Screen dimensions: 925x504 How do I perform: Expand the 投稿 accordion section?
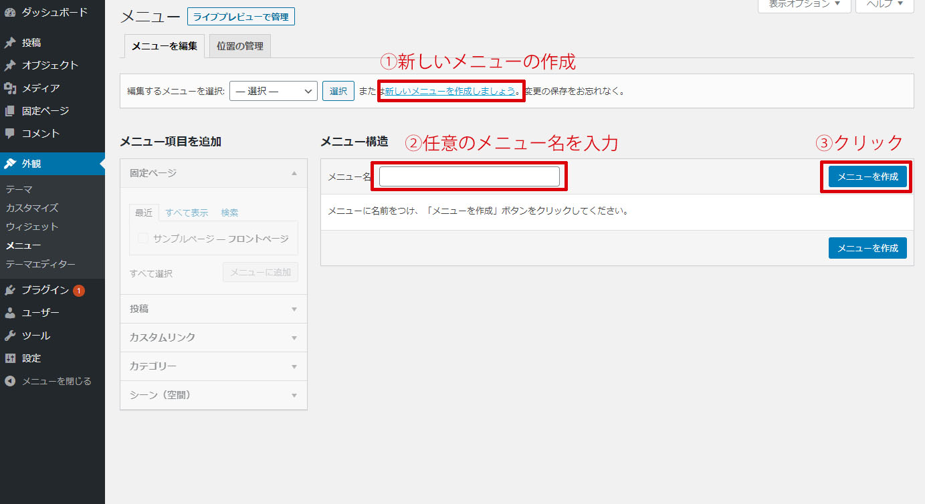click(x=213, y=309)
